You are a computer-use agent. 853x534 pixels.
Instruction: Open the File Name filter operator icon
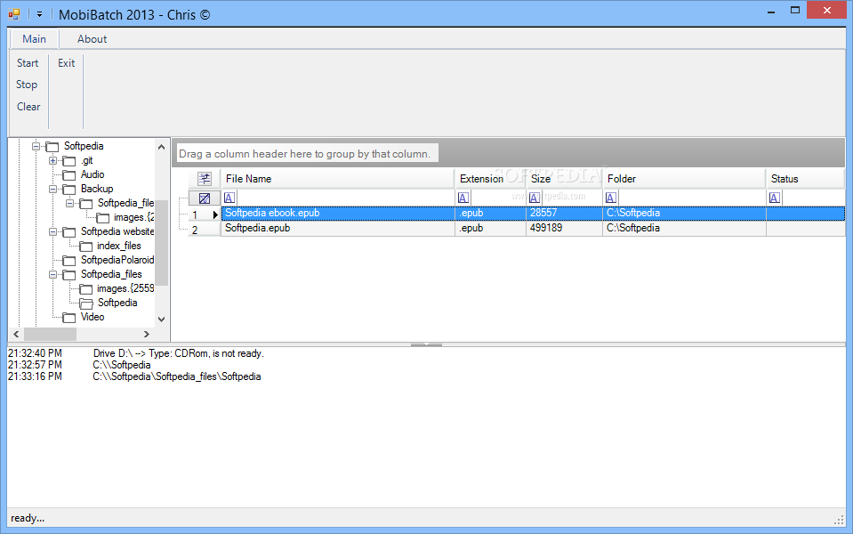click(x=229, y=198)
